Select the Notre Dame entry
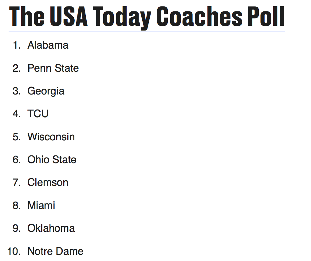 pyautogui.click(x=55, y=251)
